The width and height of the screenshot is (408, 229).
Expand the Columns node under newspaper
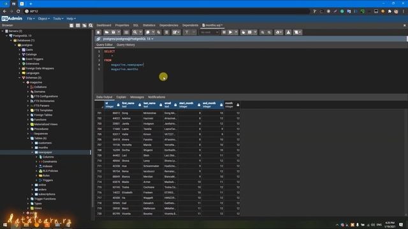point(36,157)
